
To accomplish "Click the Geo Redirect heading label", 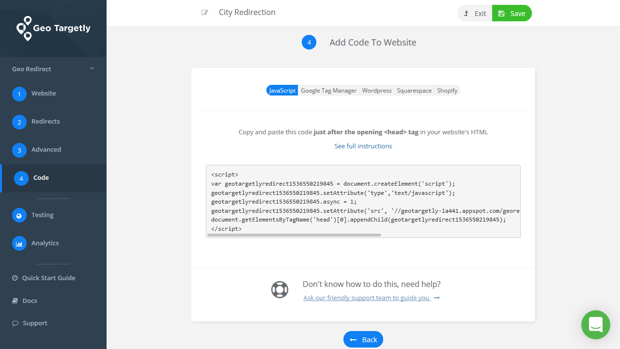I will (31, 69).
